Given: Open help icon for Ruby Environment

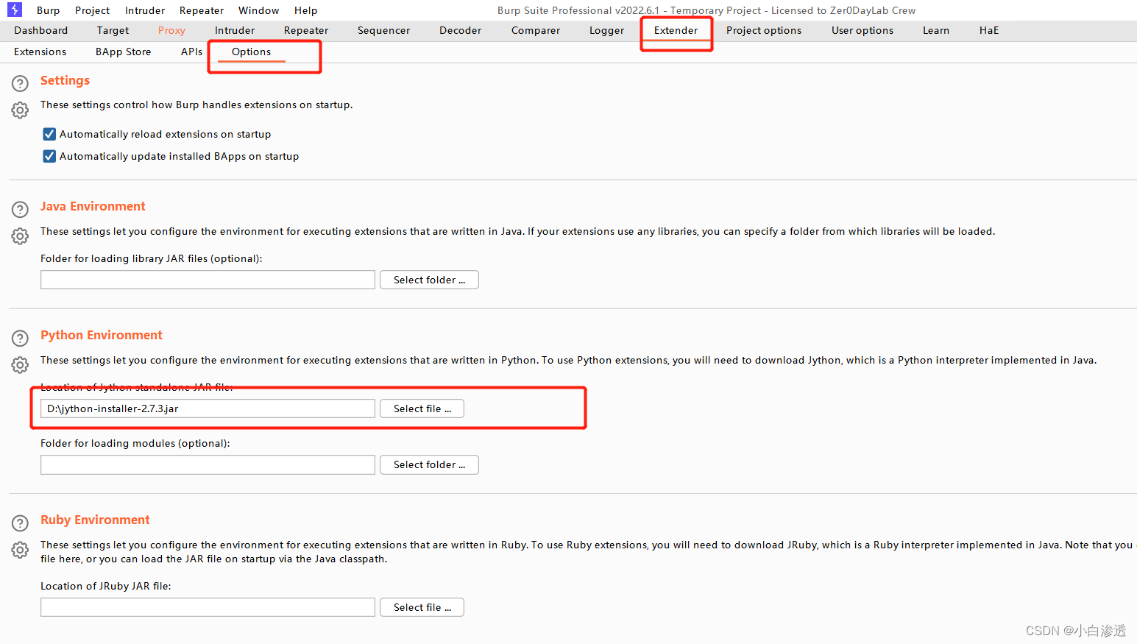Looking at the screenshot, I should (20, 523).
